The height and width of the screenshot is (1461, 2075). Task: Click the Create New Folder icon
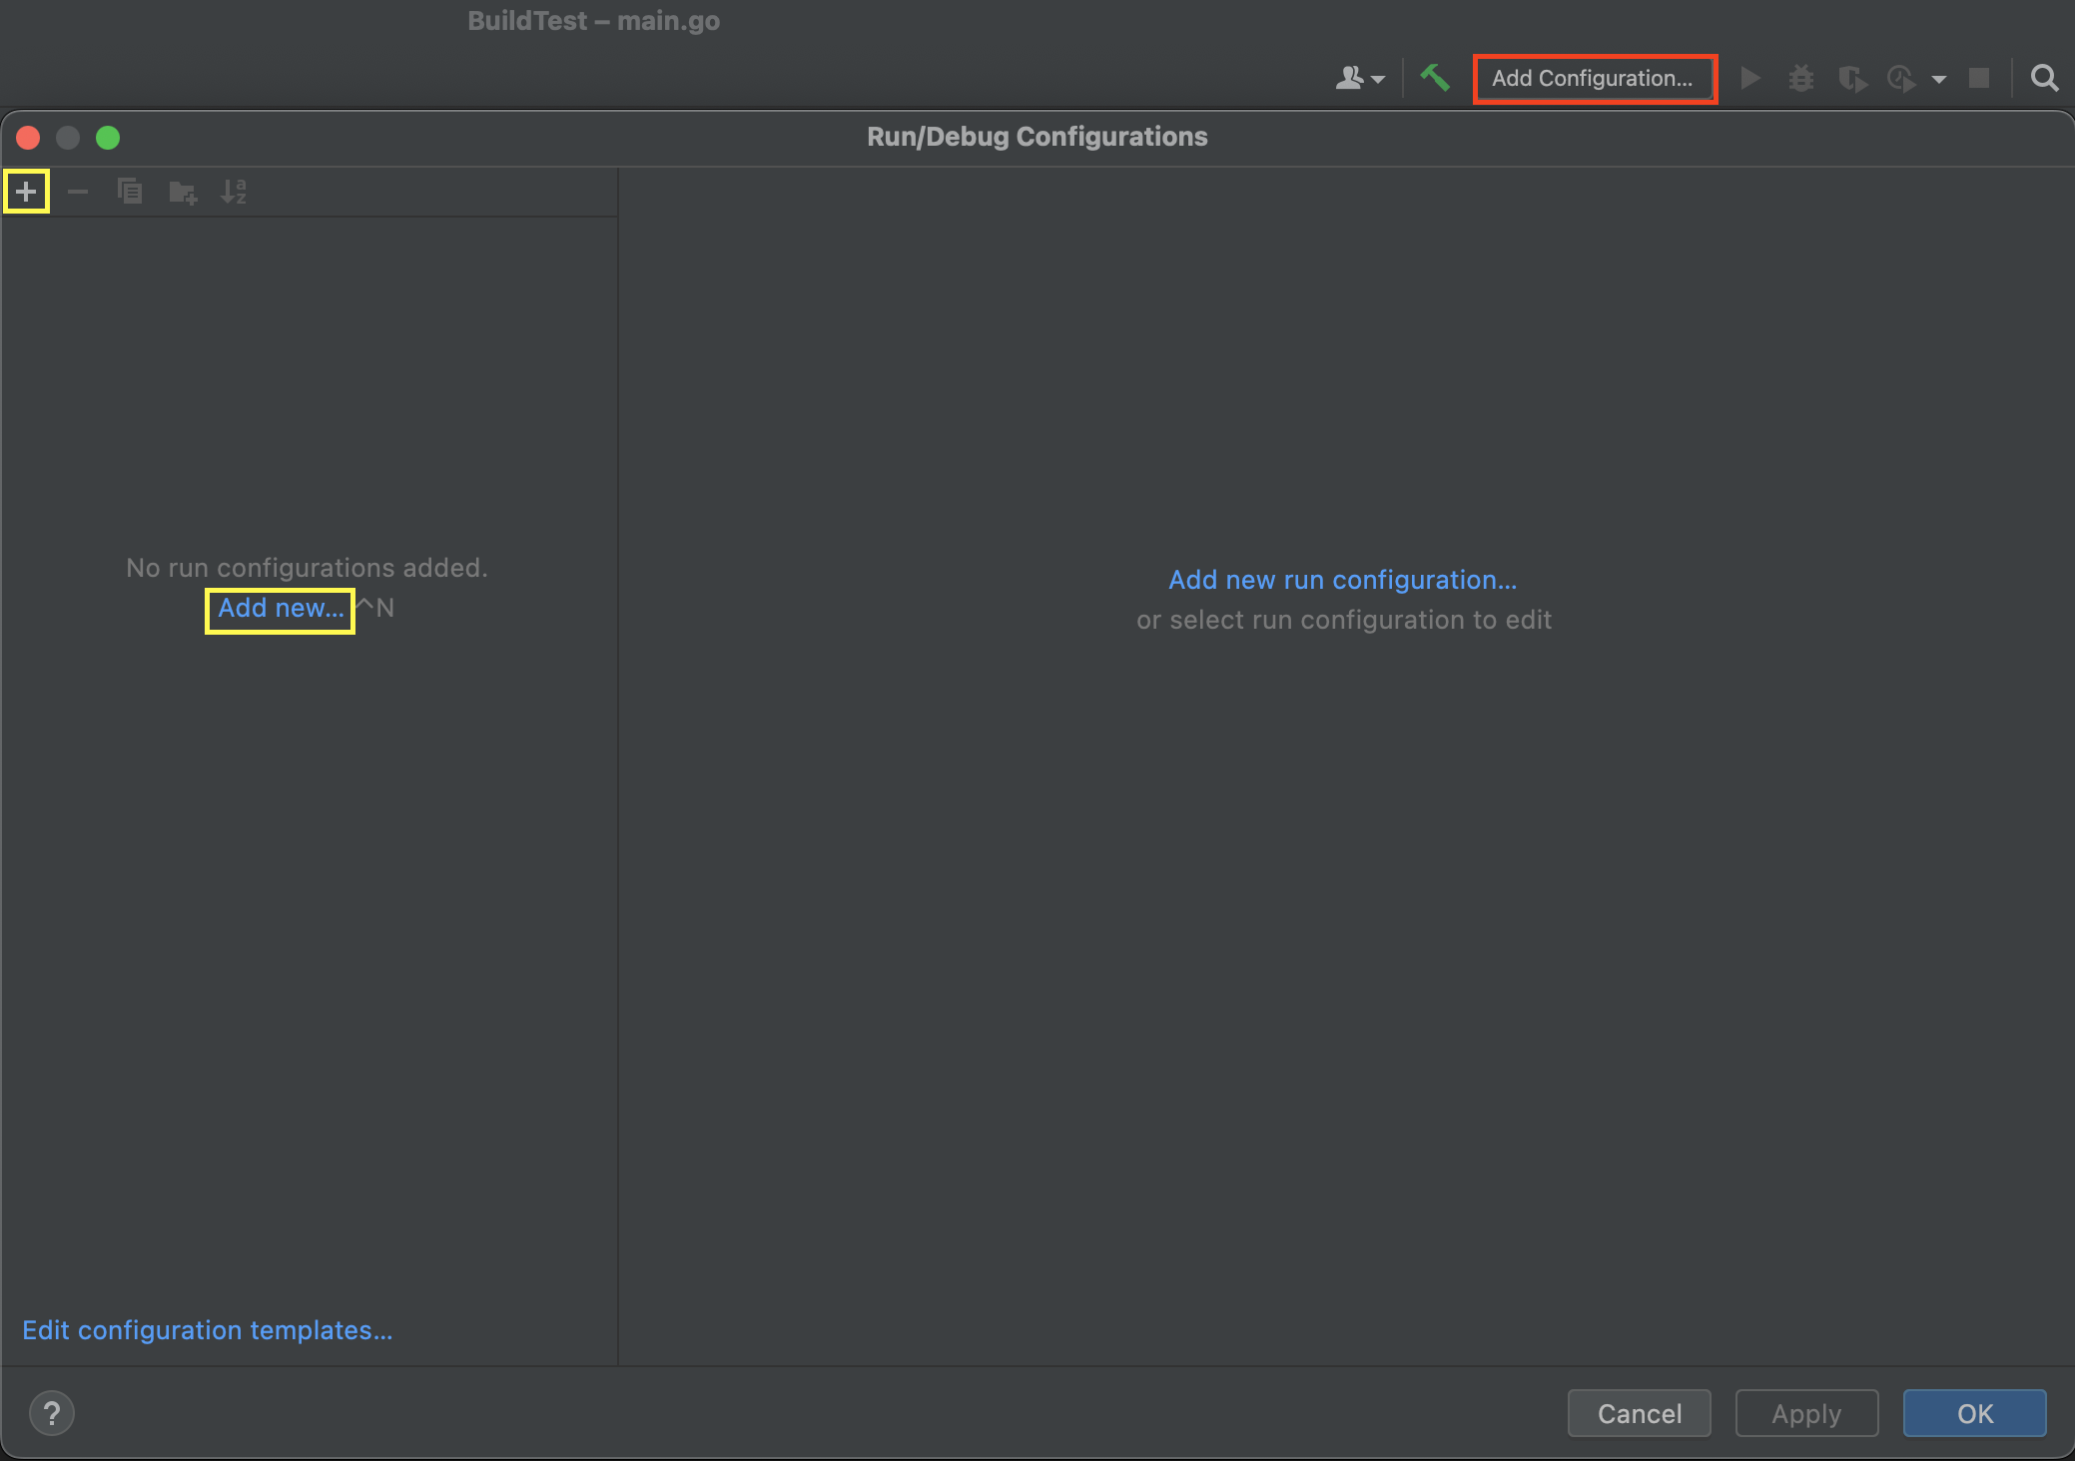182,192
